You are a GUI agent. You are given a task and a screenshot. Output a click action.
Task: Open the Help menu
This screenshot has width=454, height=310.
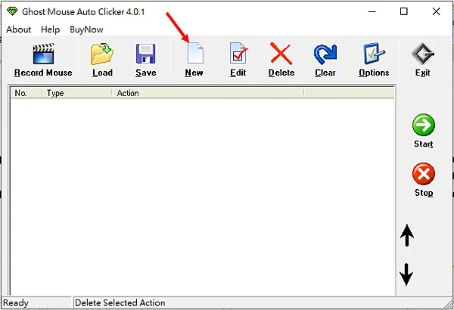click(51, 29)
